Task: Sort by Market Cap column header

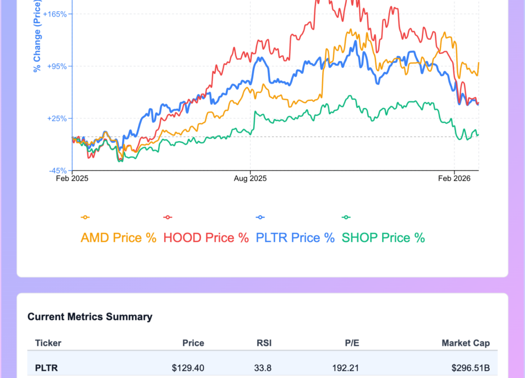Action: (x=466, y=343)
